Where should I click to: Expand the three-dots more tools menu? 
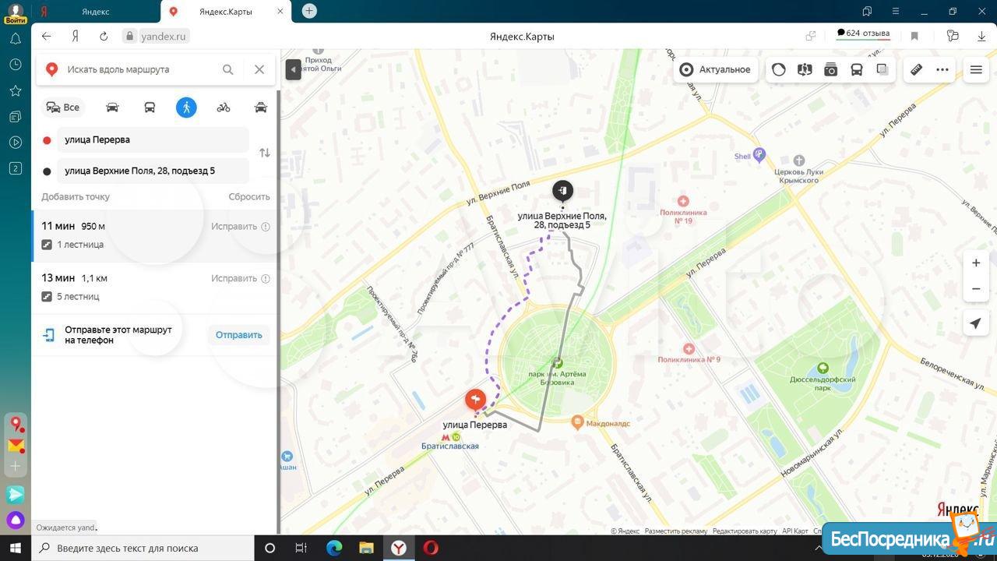(942, 69)
